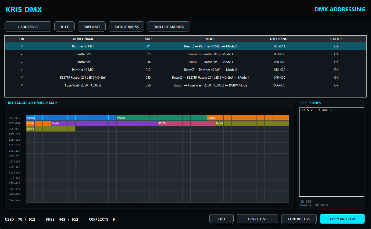Click the STATUS column header
The width and height of the screenshot is (371, 229).
(336, 39)
